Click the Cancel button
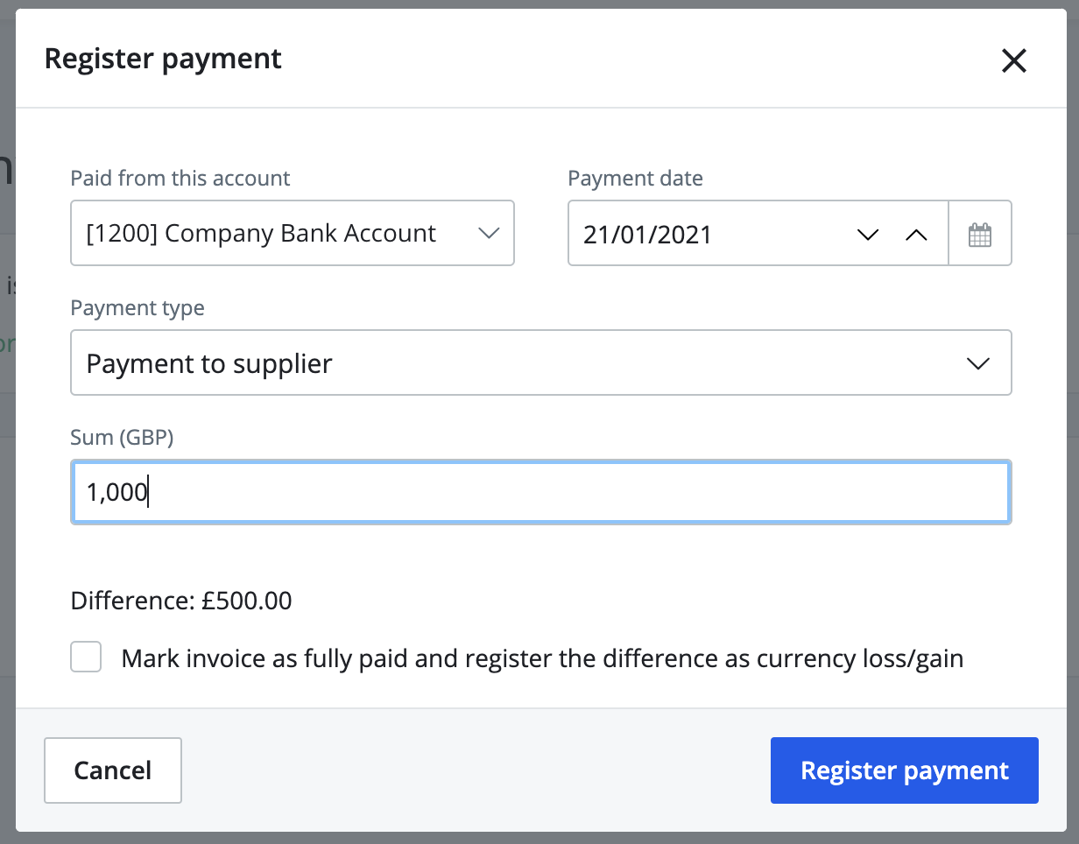The image size is (1079, 844). (x=112, y=770)
